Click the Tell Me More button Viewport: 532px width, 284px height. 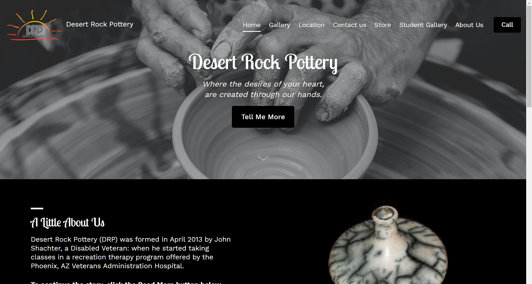click(263, 117)
